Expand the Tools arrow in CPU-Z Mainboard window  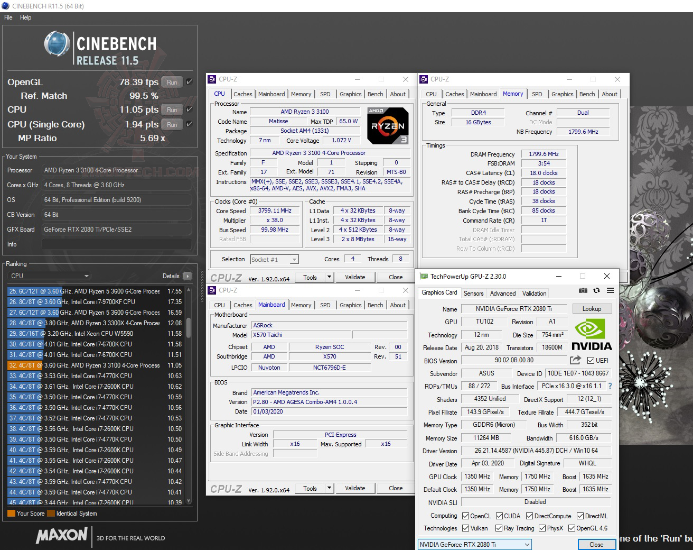(329, 488)
